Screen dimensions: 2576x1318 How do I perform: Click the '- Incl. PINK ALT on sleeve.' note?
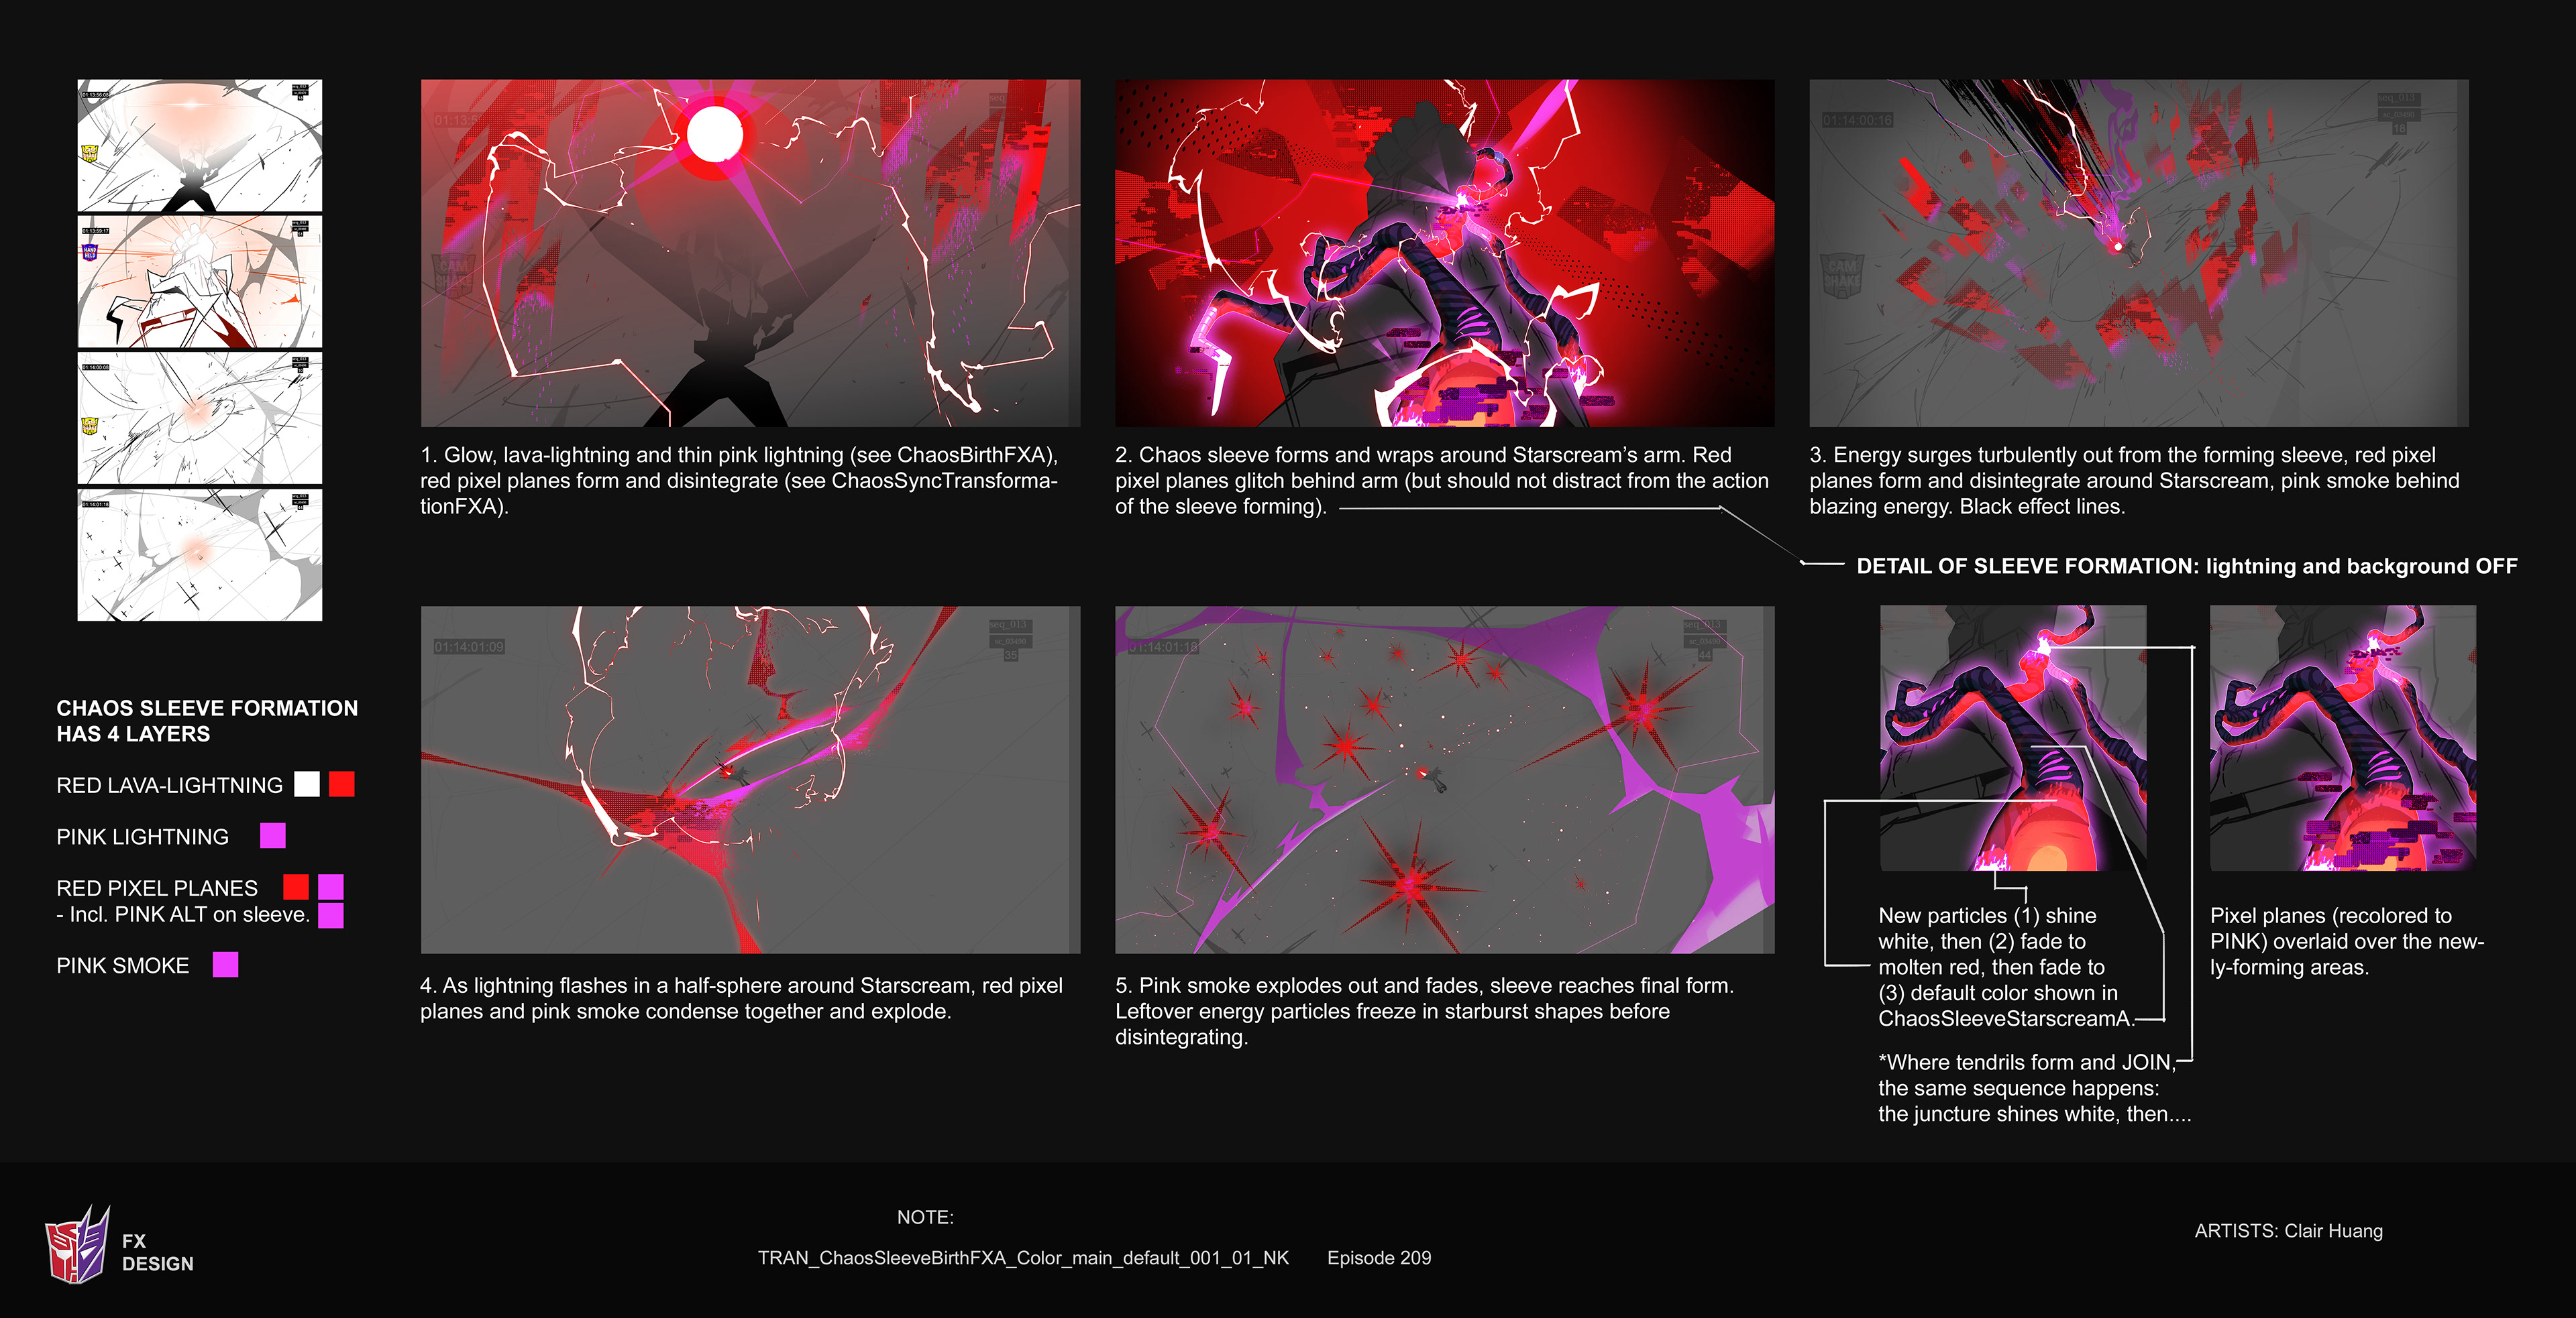[183, 914]
